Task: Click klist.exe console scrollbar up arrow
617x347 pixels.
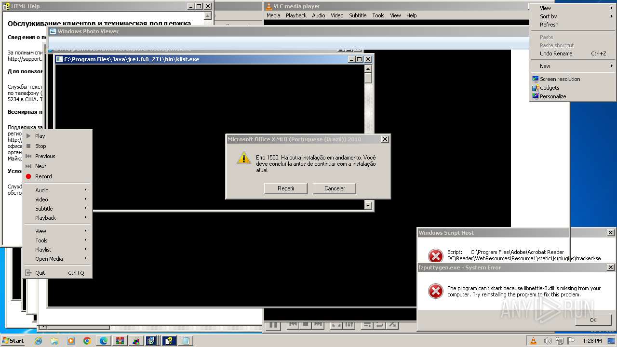Action: pos(368,68)
